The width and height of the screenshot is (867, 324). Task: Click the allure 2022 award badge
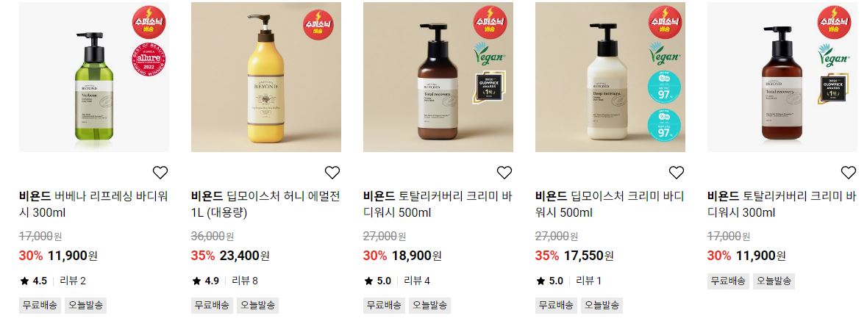pos(149,59)
